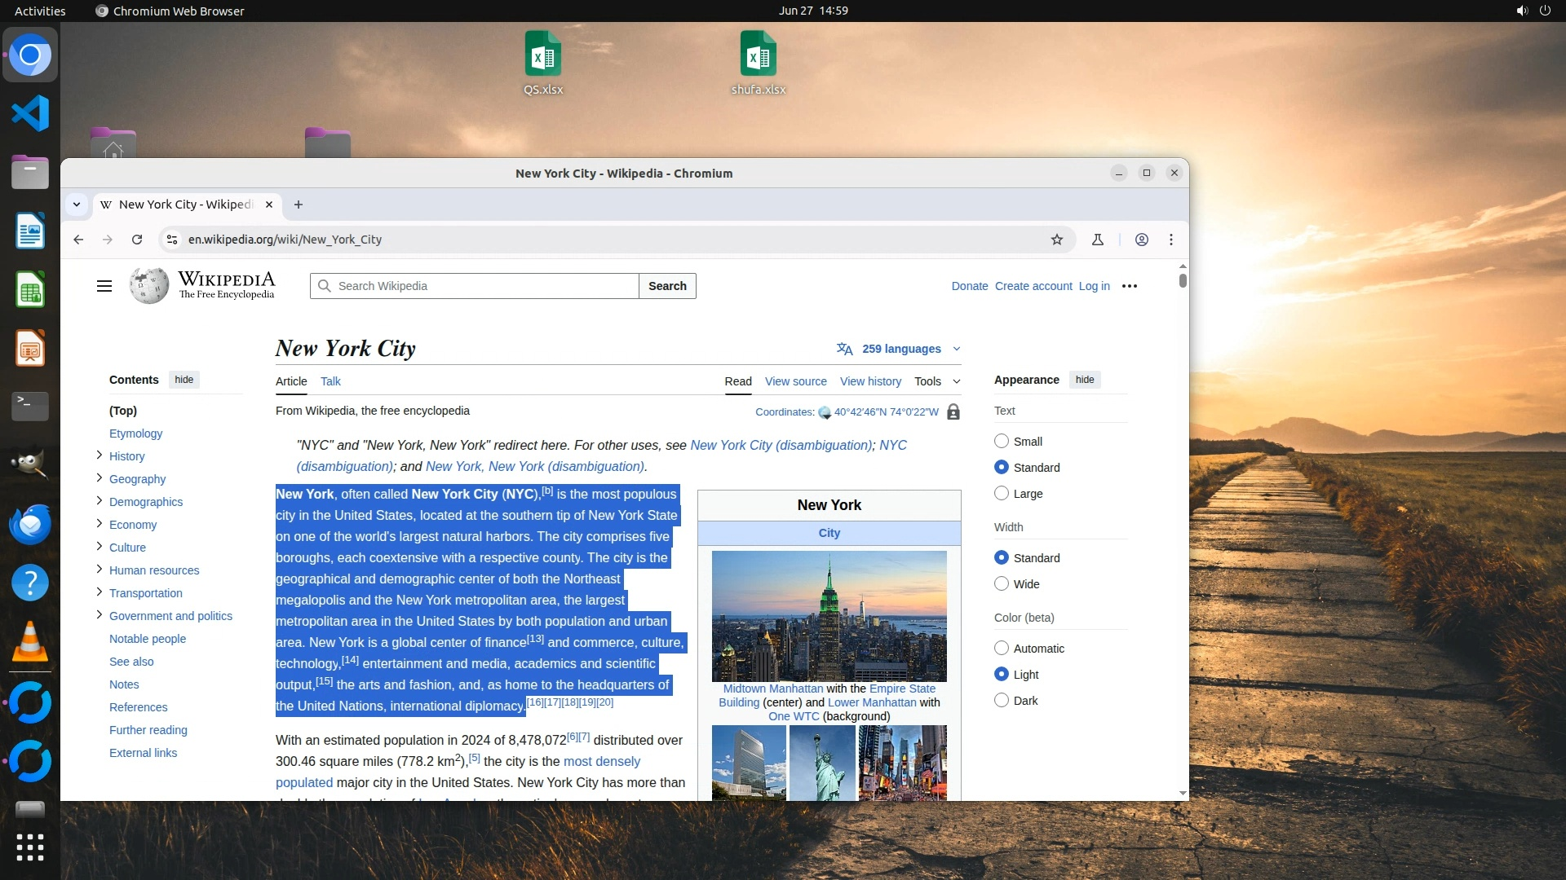Open the View history tab
This screenshot has height=880, width=1566.
click(x=870, y=381)
